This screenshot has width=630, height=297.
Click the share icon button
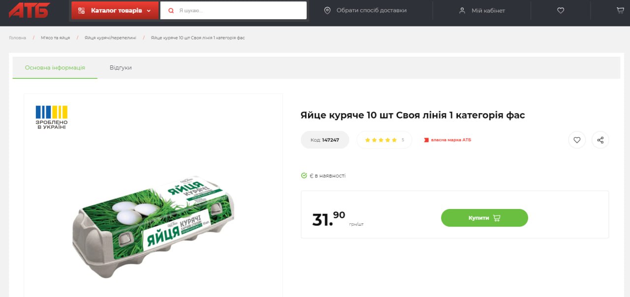click(x=600, y=140)
